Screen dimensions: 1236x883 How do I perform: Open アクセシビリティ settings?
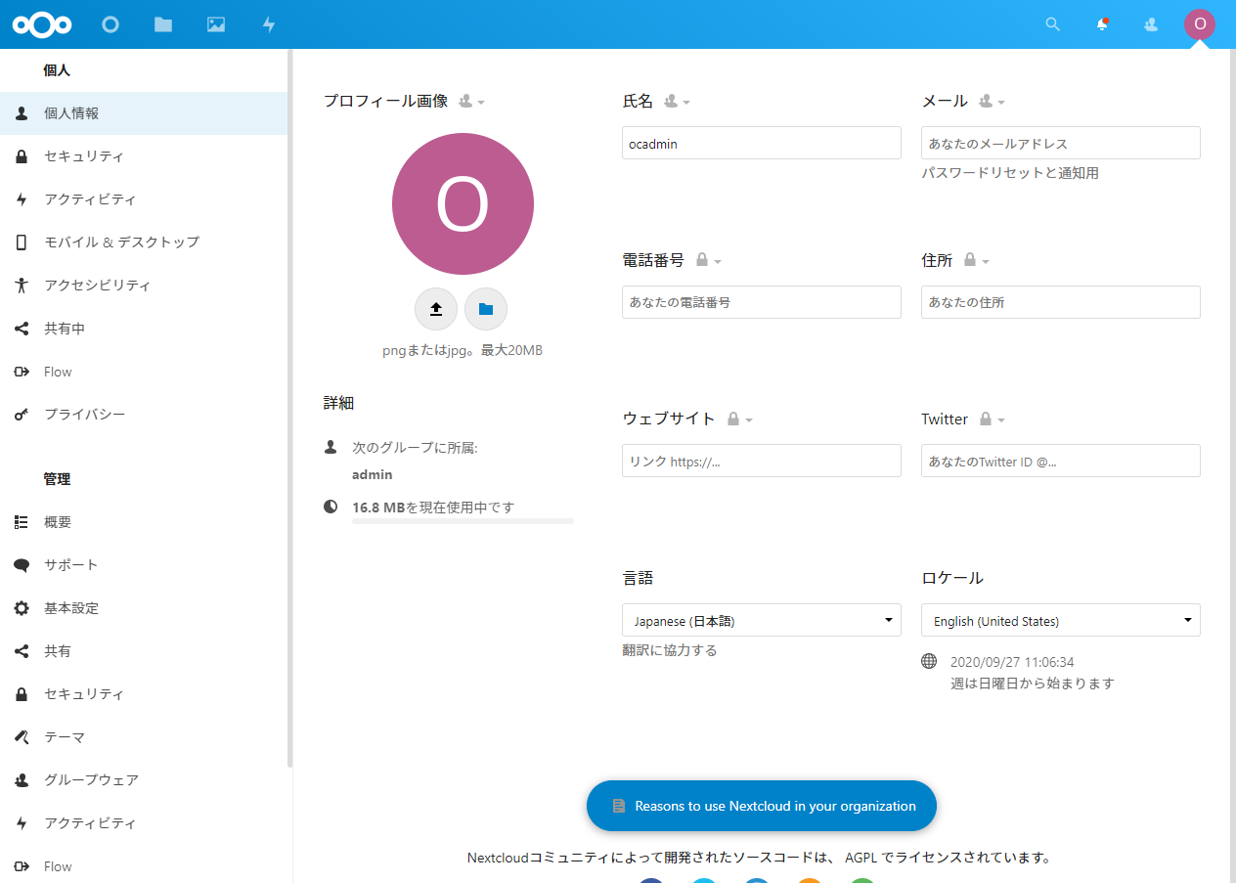[x=144, y=286]
